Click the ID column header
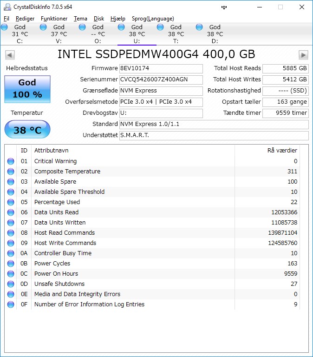Image resolution: width=313 pixels, height=357 pixels. tap(24, 151)
